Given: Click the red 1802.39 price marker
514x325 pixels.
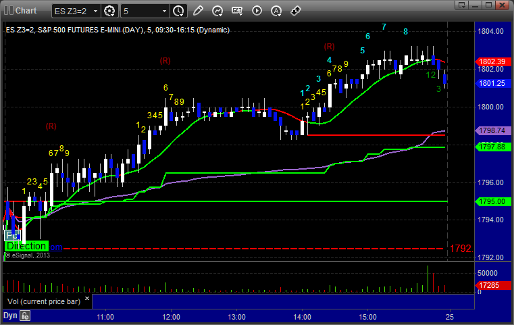Looking at the screenshot, I should (492, 61).
